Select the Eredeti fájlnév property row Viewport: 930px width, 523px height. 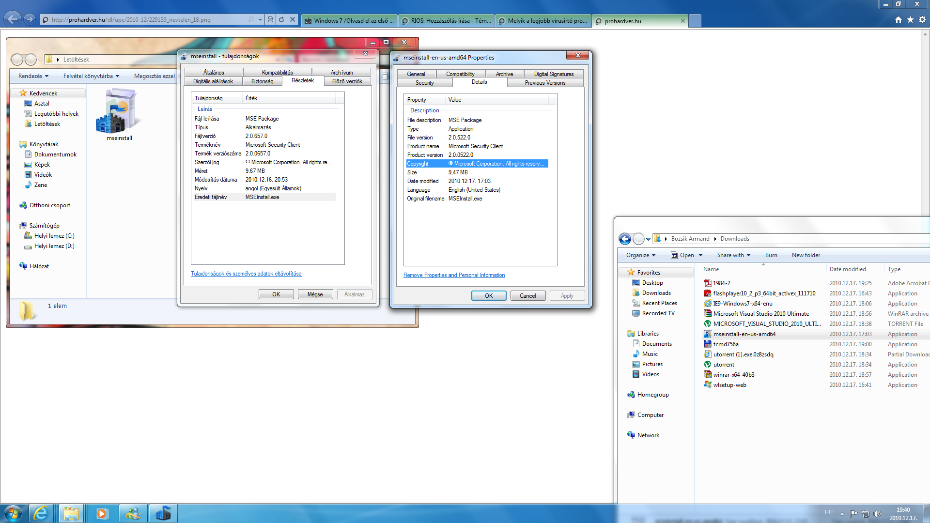(264, 197)
